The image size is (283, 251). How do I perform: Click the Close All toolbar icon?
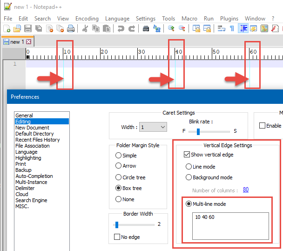click(60, 28)
